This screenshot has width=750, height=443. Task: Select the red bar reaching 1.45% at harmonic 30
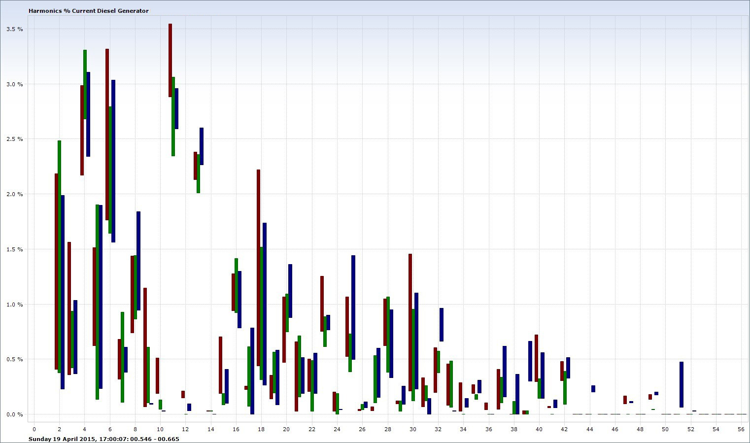click(410, 323)
